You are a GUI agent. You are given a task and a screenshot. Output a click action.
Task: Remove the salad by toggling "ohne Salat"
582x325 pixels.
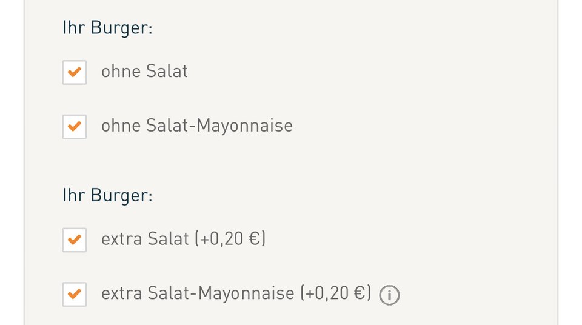(74, 72)
